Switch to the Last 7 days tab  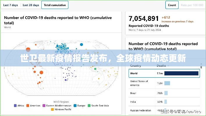coord(10,5)
